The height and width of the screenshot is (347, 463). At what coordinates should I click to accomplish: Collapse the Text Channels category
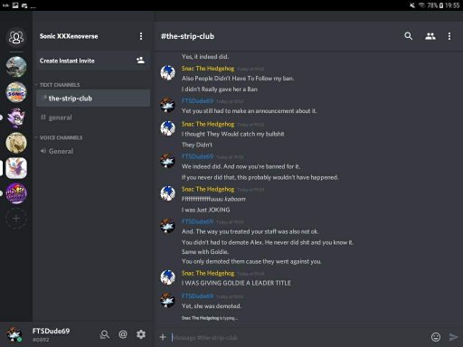coord(58,85)
